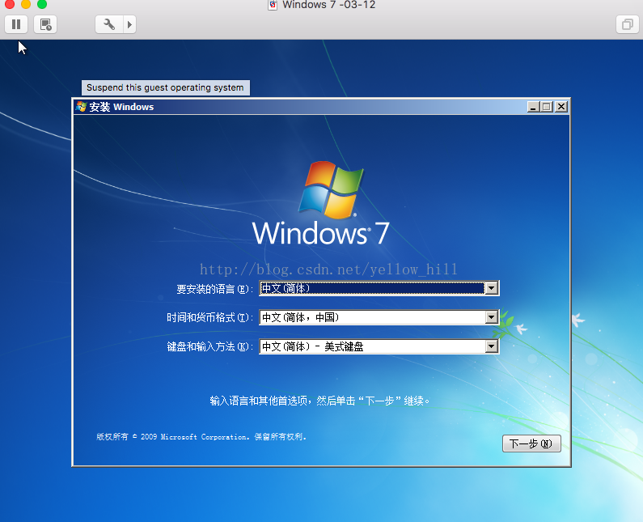Click the yellow macOS minimize button

26,4
